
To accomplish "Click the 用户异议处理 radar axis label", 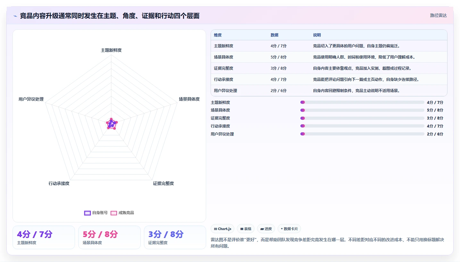I will [31, 99].
